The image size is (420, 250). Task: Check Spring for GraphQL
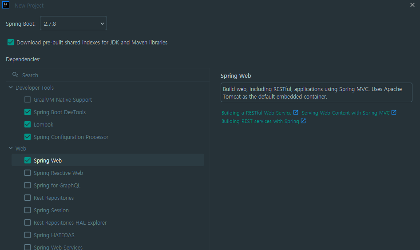click(28, 185)
